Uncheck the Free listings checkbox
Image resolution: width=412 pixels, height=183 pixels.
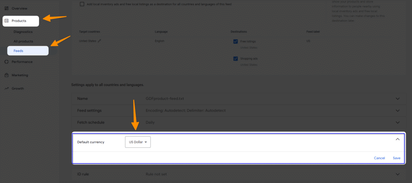(x=235, y=41)
